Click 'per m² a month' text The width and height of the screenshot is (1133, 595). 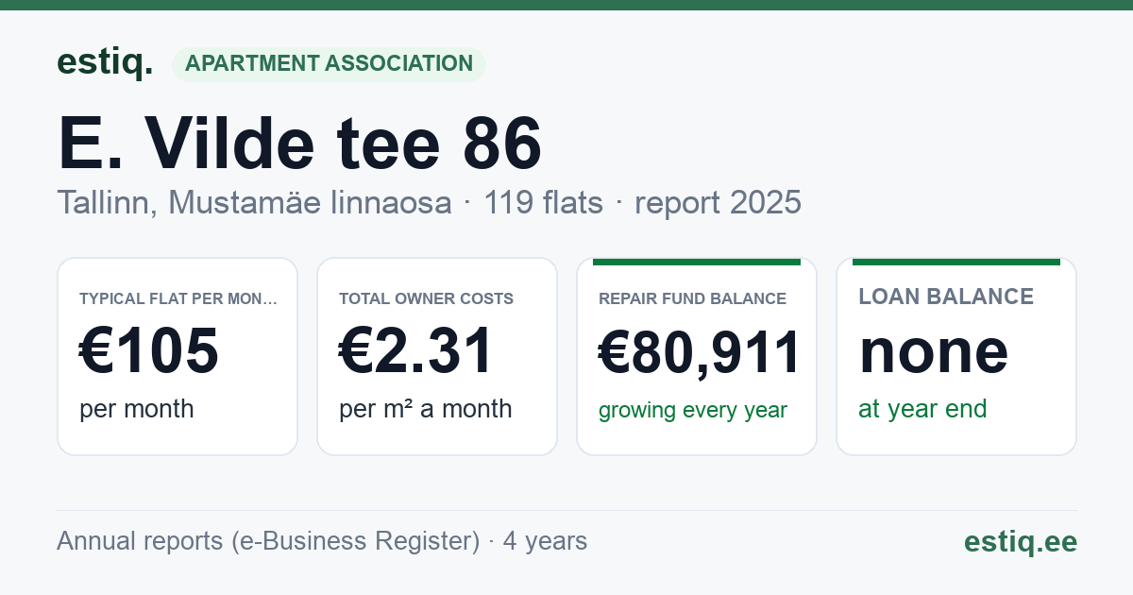(x=426, y=409)
